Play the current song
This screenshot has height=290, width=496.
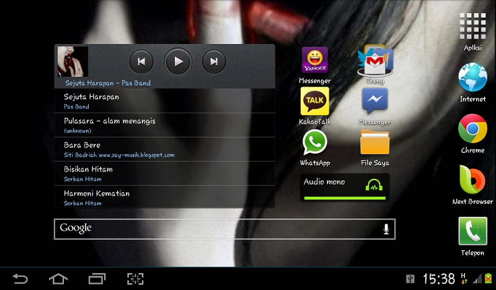[x=178, y=61]
